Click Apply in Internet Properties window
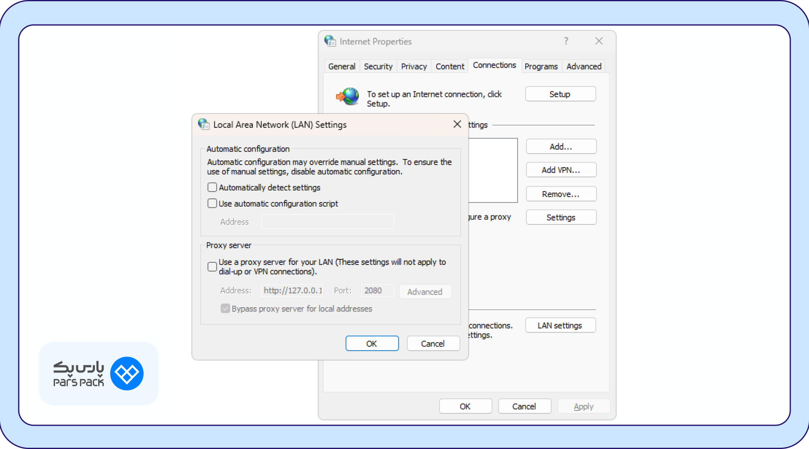The width and height of the screenshot is (809, 449). (583, 406)
